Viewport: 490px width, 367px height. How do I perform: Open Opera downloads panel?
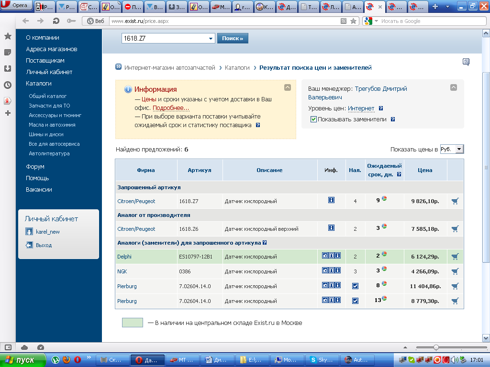(x=8, y=69)
